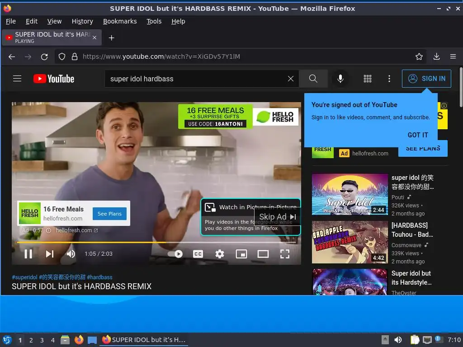Click See Plans in the ad overlay
This screenshot has height=347, width=463.
pyautogui.click(x=109, y=214)
